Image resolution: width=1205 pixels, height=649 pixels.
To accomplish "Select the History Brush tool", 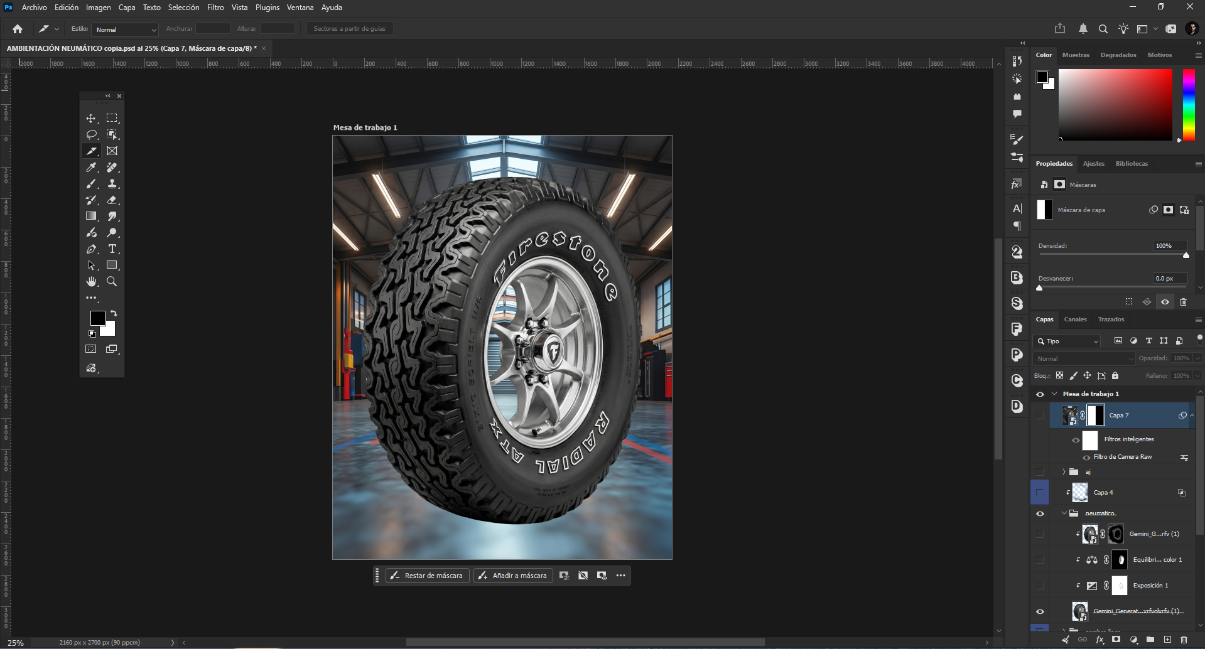I will [91, 200].
